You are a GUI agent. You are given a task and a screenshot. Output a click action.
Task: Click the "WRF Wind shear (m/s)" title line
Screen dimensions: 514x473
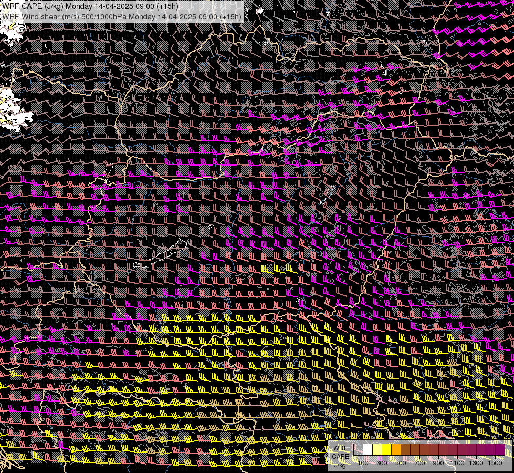coord(122,17)
